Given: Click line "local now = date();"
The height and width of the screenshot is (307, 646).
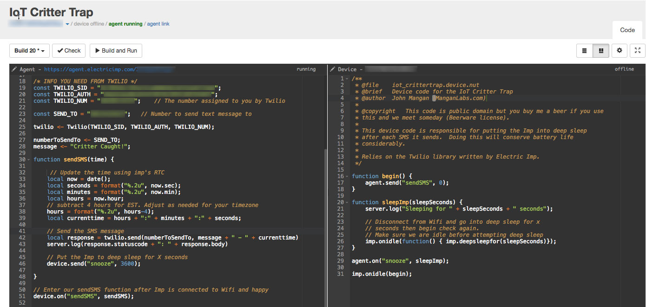Looking at the screenshot, I should 79,179.
